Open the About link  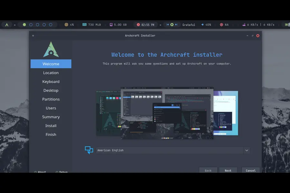click(x=40, y=172)
